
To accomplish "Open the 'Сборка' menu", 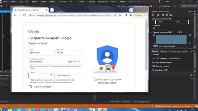I will tap(43, 2).
